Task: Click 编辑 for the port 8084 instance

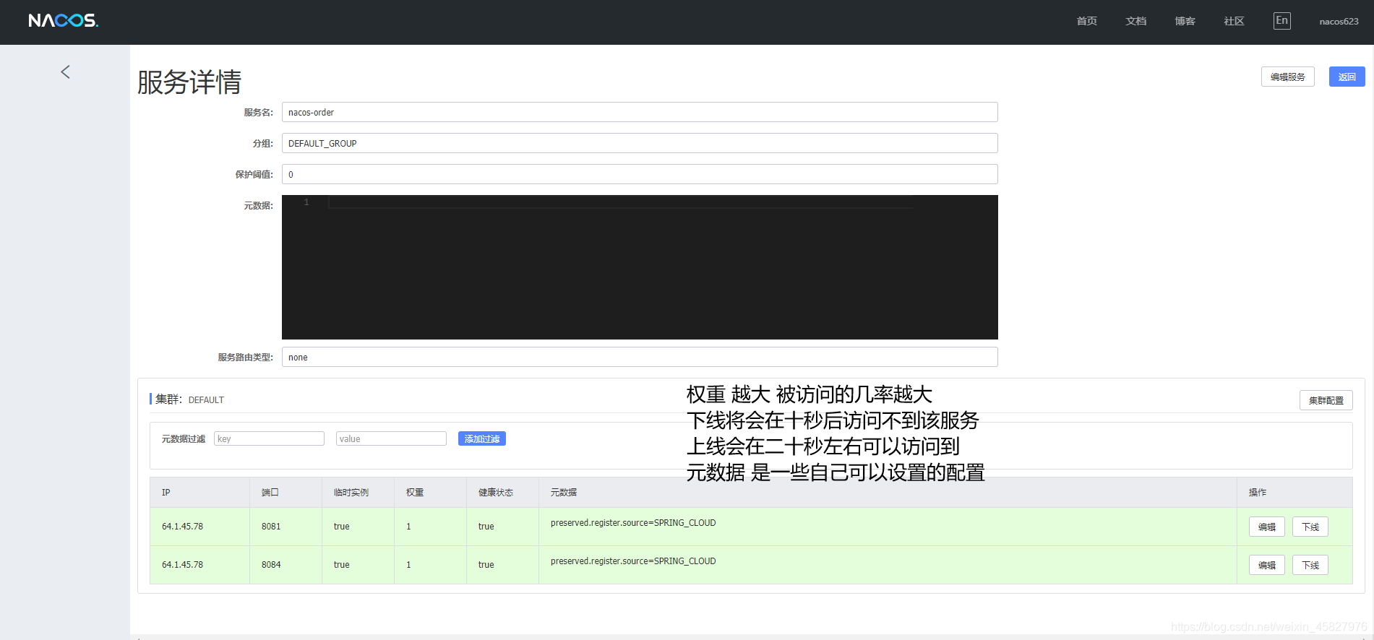Action: click(1266, 565)
